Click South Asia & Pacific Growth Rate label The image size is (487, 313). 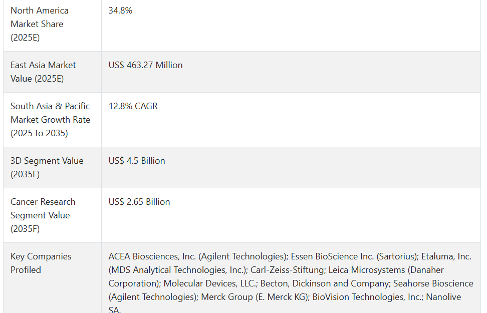pos(50,120)
